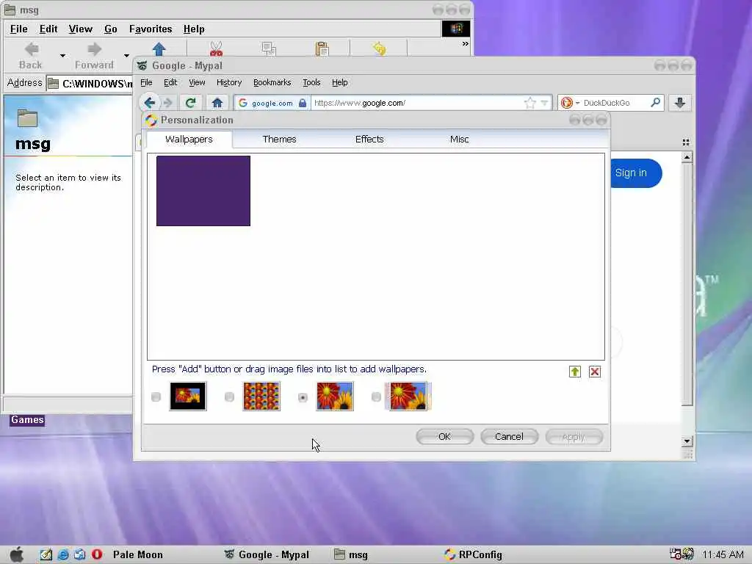Select the purple wallpaper thumbnail in list
Screen dimensions: 752x564
click(203, 191)
